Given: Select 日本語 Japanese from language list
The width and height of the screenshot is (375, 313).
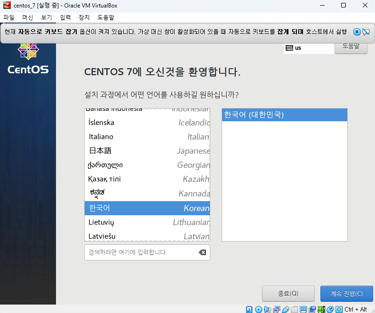Looking at the screenshot, I should tap(147, 151).
